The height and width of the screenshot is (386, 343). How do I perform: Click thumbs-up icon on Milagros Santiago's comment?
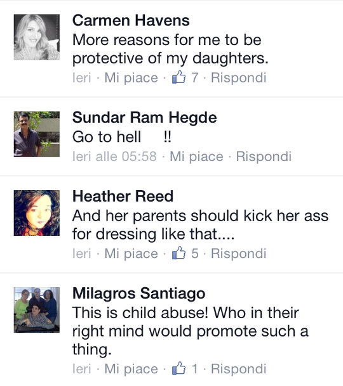point(178,368)
